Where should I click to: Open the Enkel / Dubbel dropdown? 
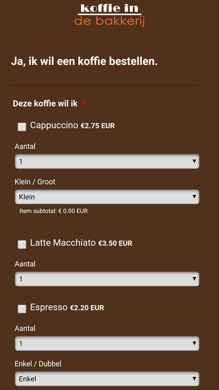point(107,379)
